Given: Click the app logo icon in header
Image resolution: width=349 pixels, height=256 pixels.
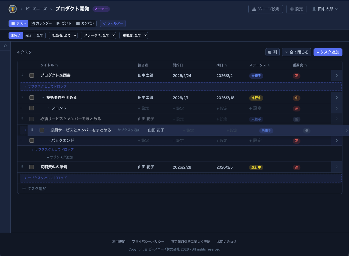Looking at the screenshot, I should click(13, 9).
